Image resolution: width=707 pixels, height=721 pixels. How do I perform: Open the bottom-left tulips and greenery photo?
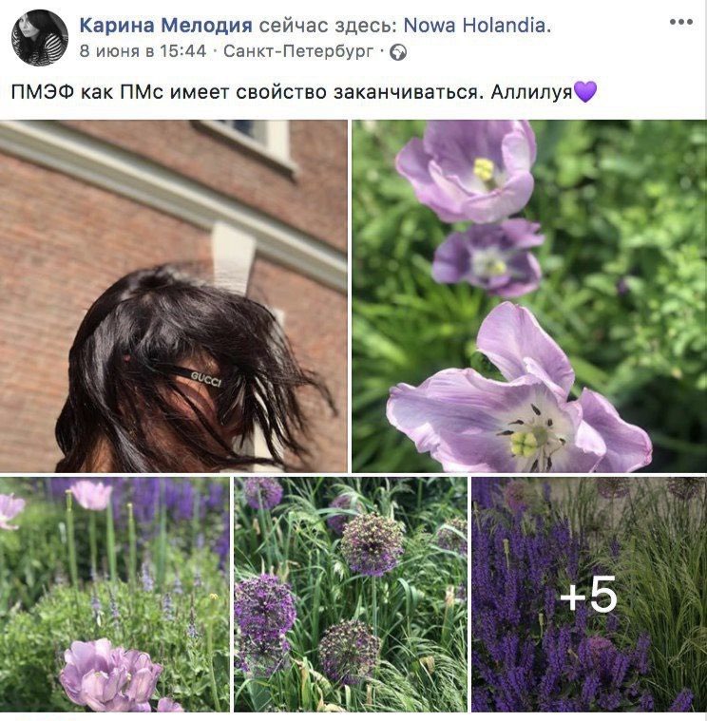[x=115, y=594]
